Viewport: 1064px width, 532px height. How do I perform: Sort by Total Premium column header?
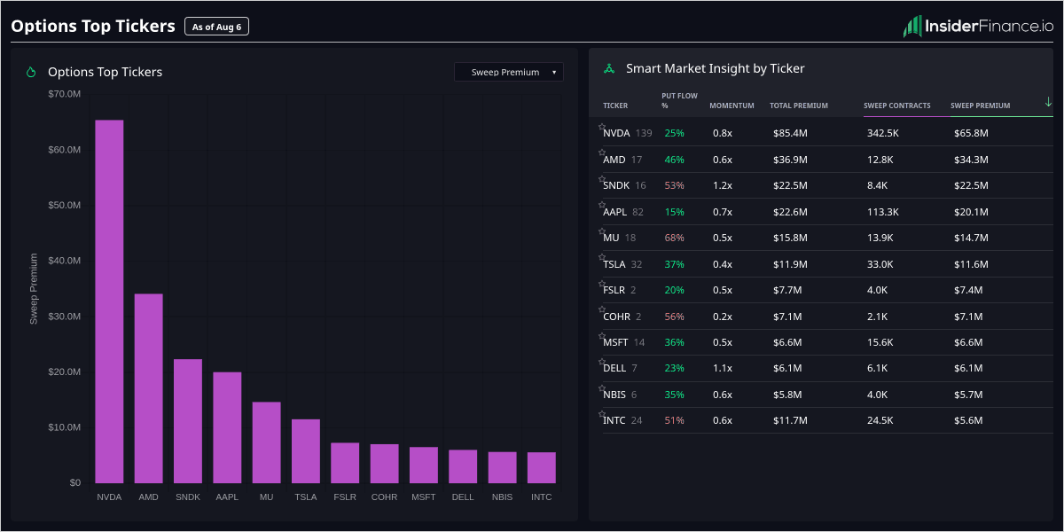click(x=799, y=106)
